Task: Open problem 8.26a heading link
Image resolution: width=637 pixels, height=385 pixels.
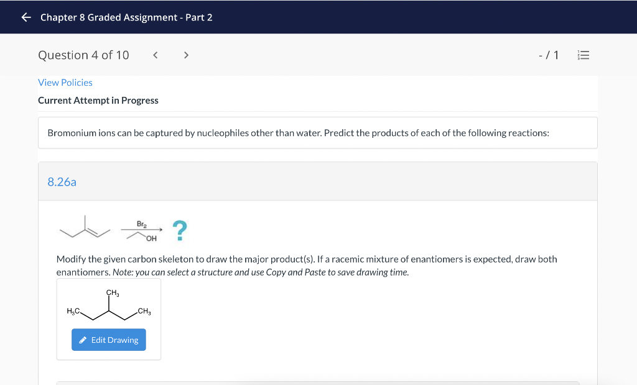Action: 62,182
